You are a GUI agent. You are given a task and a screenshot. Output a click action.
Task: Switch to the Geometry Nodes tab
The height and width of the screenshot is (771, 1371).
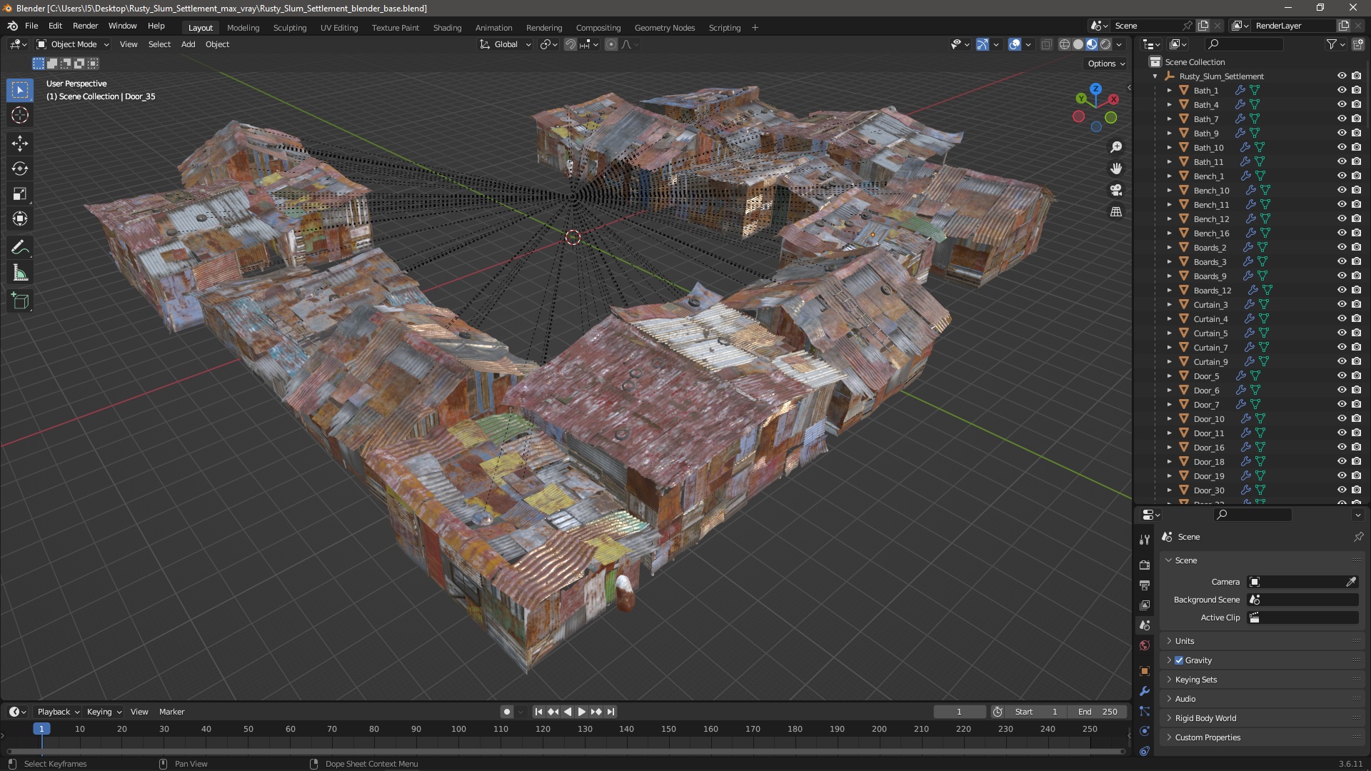664,28
